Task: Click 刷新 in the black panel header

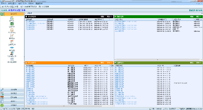Action: [102, 17]
